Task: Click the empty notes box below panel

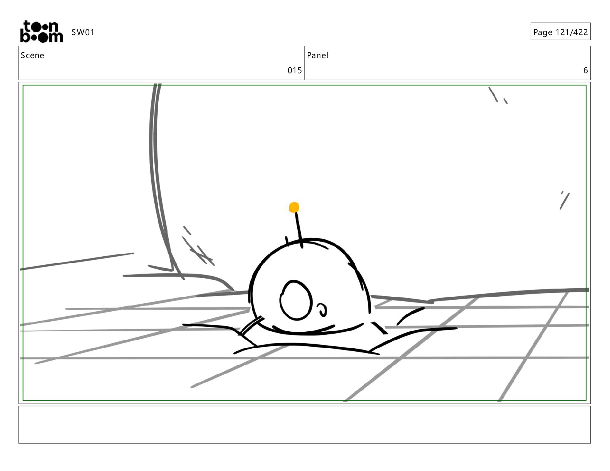Action: [304, 424]
